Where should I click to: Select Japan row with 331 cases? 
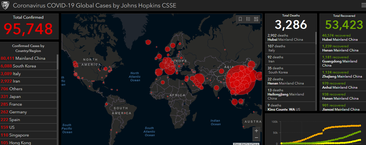28,97
